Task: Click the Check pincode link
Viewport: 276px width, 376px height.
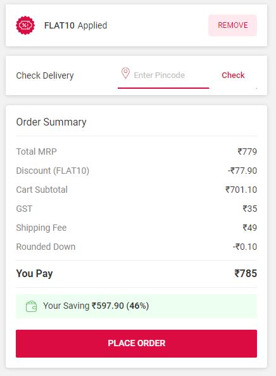Action: coord(233,75)
